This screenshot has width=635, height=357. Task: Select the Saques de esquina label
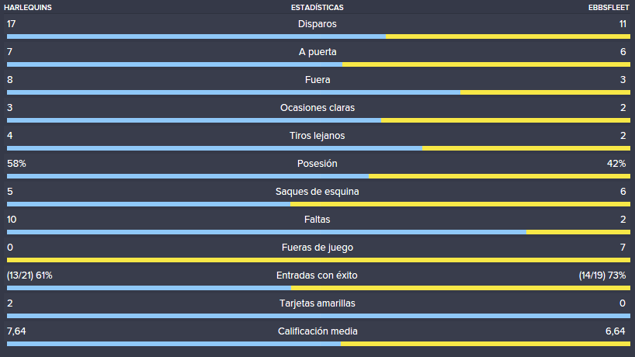pos(317,192)
